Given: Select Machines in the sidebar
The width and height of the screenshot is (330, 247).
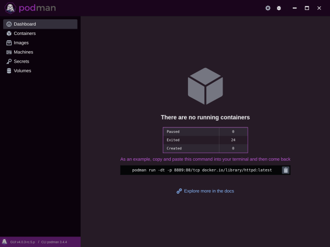Looking at the screenshot, I should 23,52.
